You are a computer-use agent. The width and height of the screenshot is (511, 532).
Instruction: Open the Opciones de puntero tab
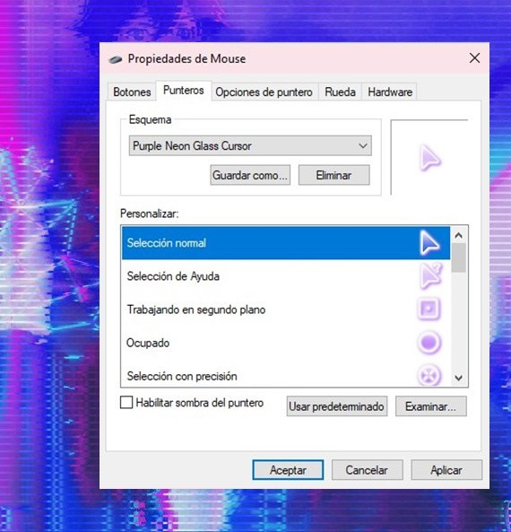coord(264,92)
